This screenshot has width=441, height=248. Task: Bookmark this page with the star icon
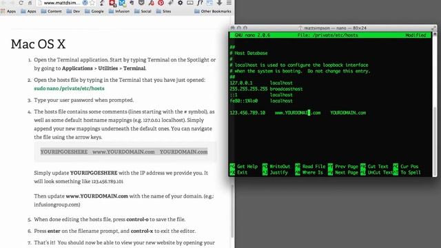tap(92, 3)
